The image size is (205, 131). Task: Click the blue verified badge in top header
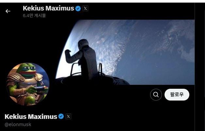tap(78, 9)
